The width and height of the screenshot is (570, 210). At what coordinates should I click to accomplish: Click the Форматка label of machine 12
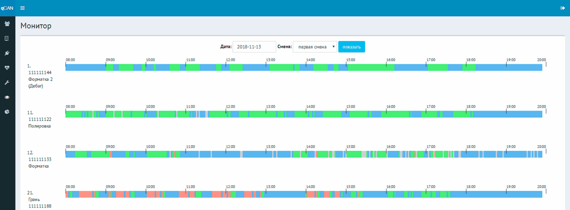(x=39, y=166)
